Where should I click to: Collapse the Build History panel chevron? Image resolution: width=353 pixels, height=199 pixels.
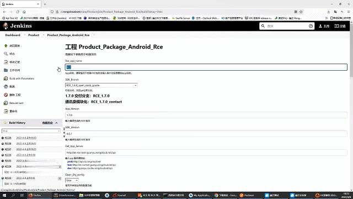point(56,123)
